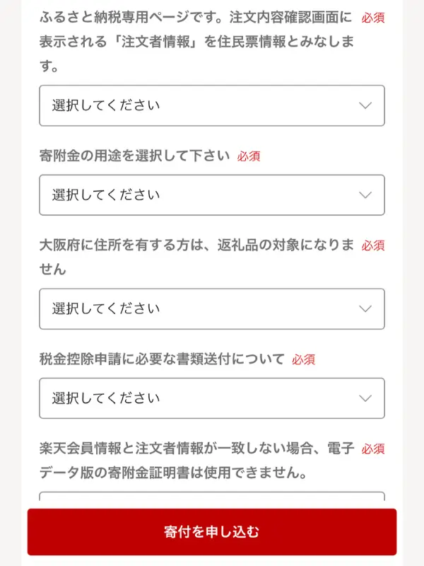Open the 注文者情報 住民票 confirmation select box
This screenshot has height=566, width=424.
click(212, 105)
